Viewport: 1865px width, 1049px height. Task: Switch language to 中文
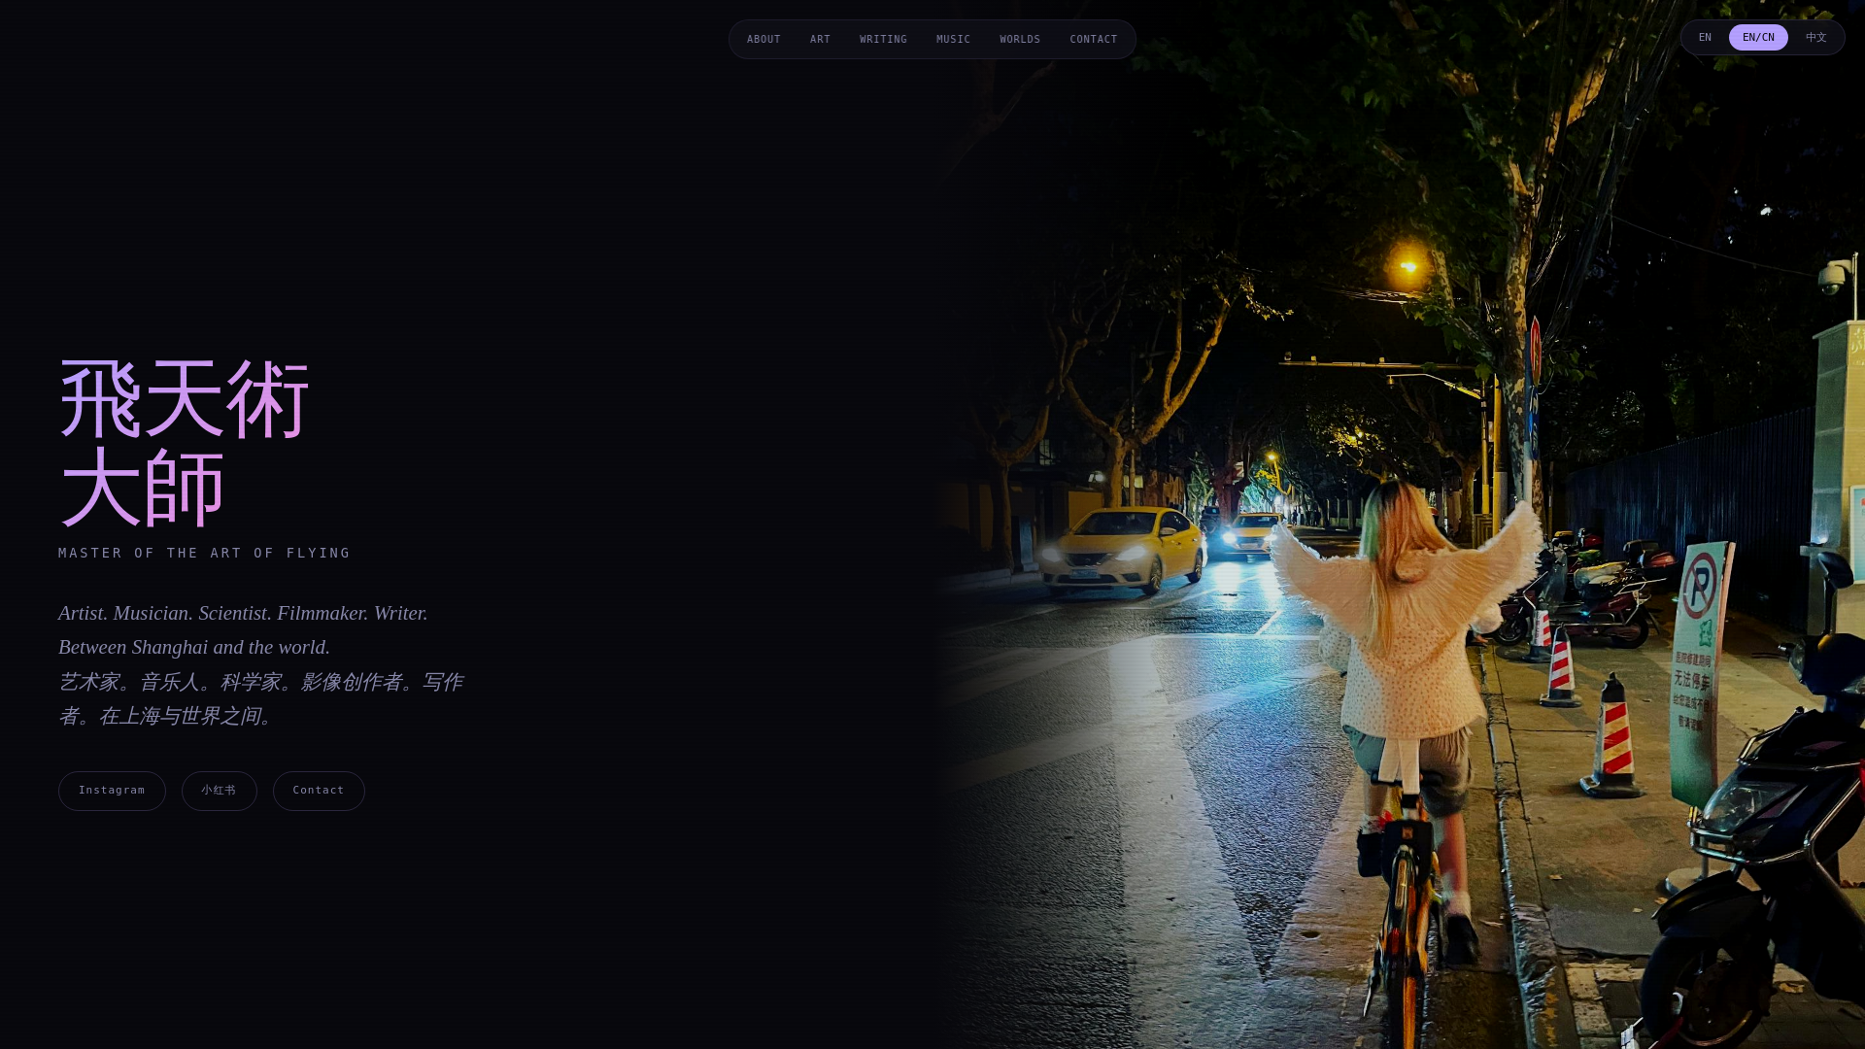pos(1816,38)
